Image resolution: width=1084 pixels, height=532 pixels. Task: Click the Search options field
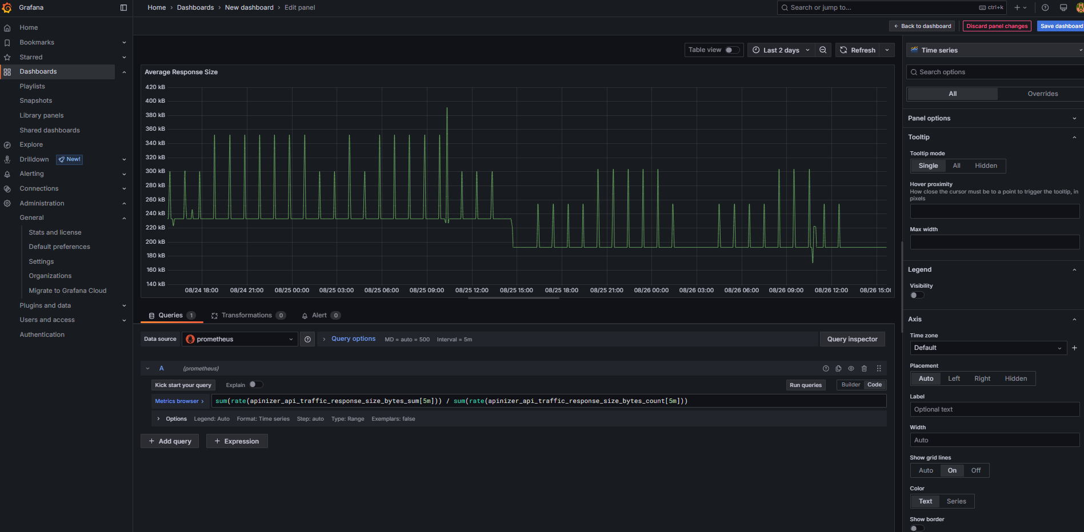click(x=995, y=72)
